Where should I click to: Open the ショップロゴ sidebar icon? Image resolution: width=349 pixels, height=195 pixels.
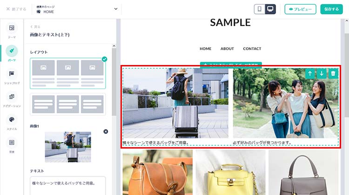(12, 74)
